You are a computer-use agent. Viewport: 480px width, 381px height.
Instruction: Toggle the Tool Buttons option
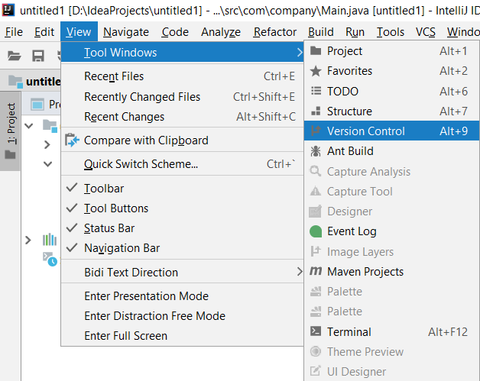coord(183,208)
